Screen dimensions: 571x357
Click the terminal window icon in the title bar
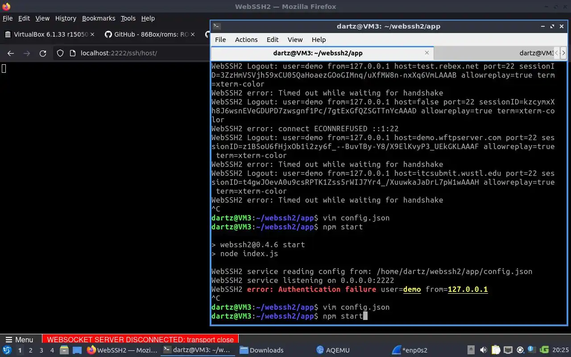[216, 26]
